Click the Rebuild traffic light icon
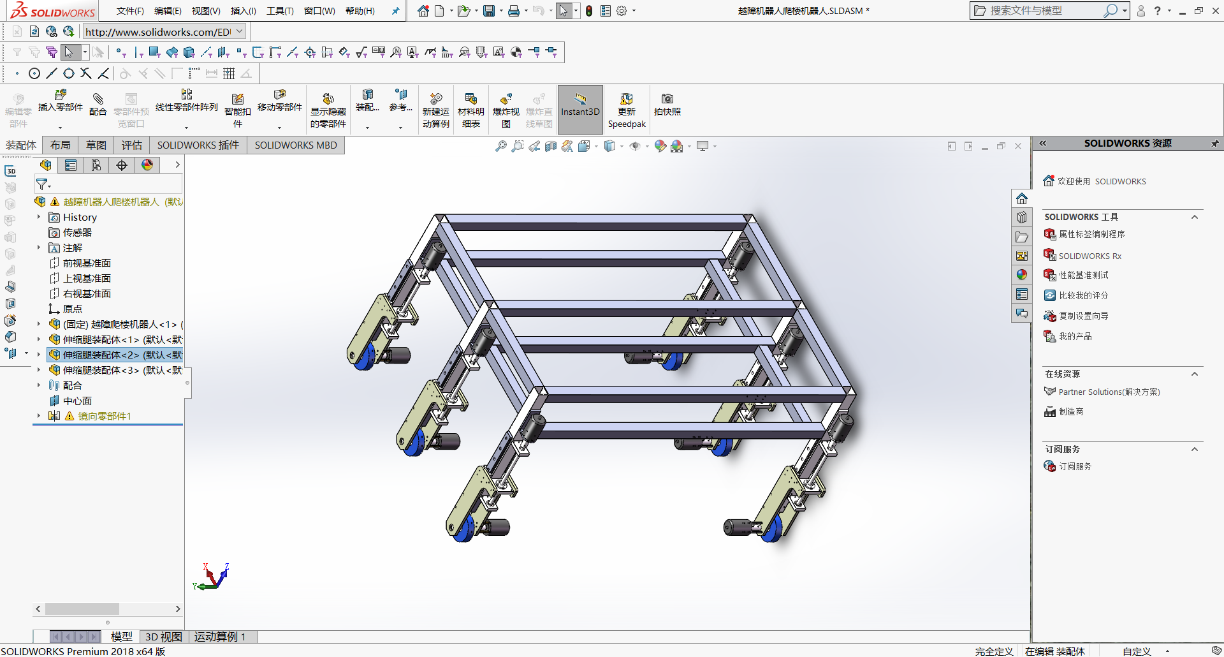 pos(590,11)
